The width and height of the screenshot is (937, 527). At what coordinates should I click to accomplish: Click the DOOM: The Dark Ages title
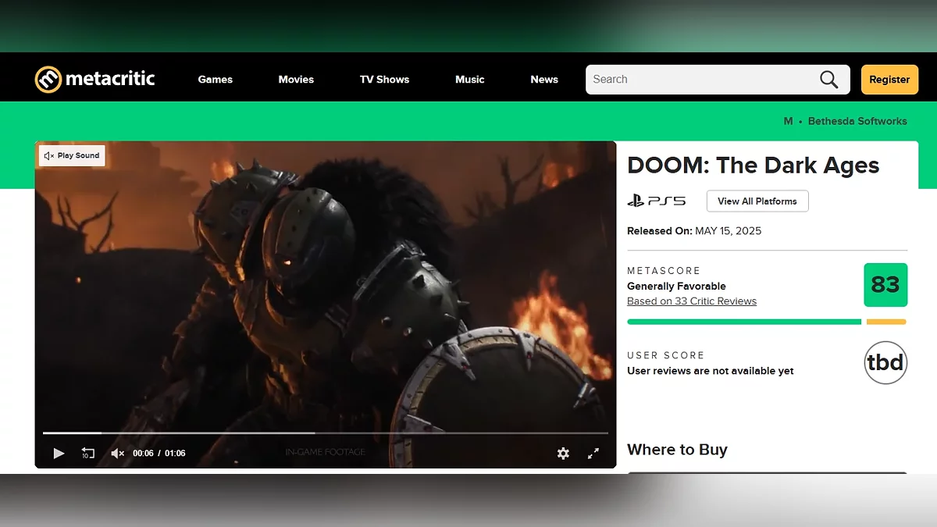coord(754,166)
